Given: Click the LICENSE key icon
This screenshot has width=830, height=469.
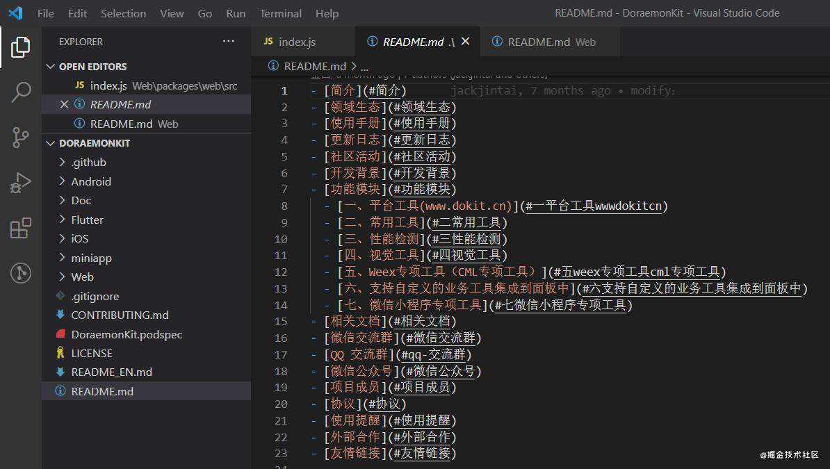Looking at the screenshot, I should coord(60,353).
